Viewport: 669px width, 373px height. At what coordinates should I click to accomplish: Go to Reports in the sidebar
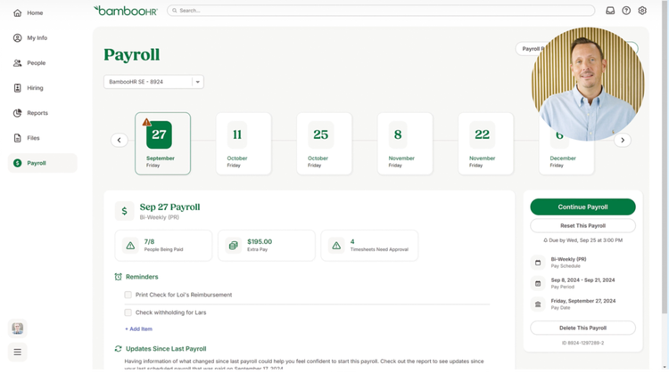point(37,113)
